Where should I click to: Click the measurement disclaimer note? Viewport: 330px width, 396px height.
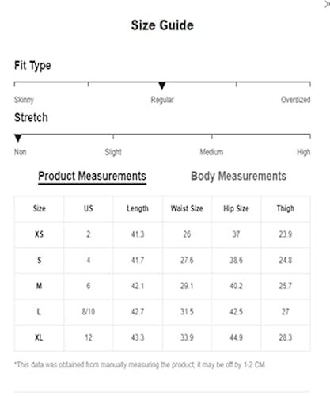tap(140, 365)
